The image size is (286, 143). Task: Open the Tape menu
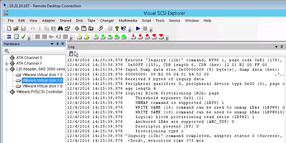coord(92,21)
